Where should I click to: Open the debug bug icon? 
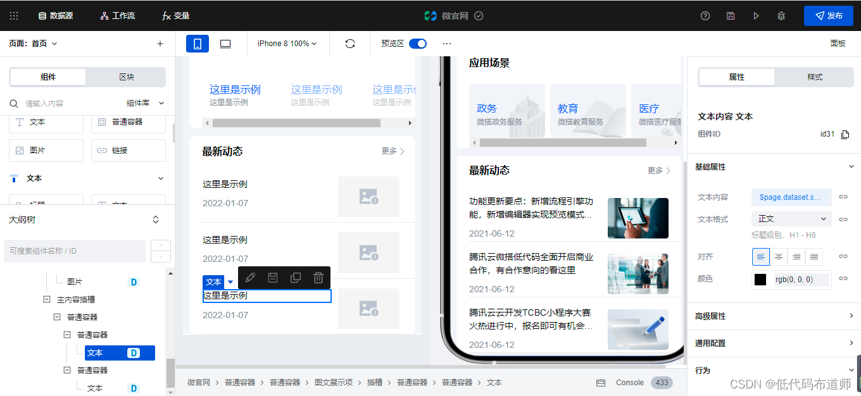781,16
